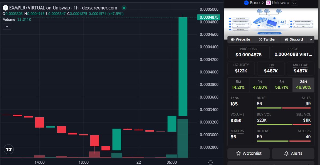Screen dimensions: 320x165
Task: Click the star icon in Watchlist button
Action: click(x=238, y=154)
